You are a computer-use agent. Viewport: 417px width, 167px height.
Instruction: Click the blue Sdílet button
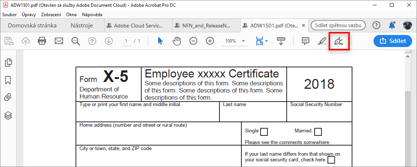click(393, 41)
